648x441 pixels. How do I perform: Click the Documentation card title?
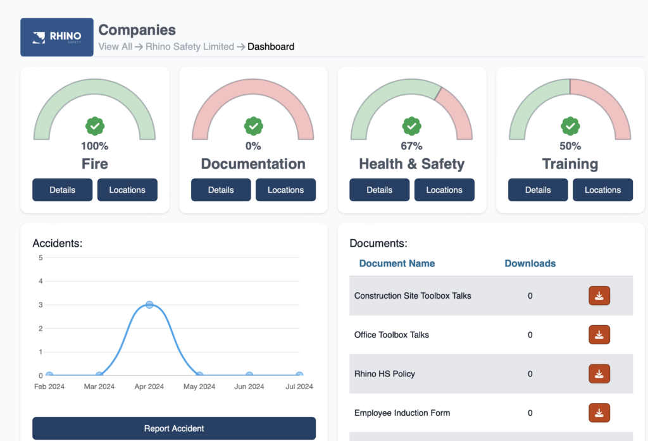tap(253, 164)
